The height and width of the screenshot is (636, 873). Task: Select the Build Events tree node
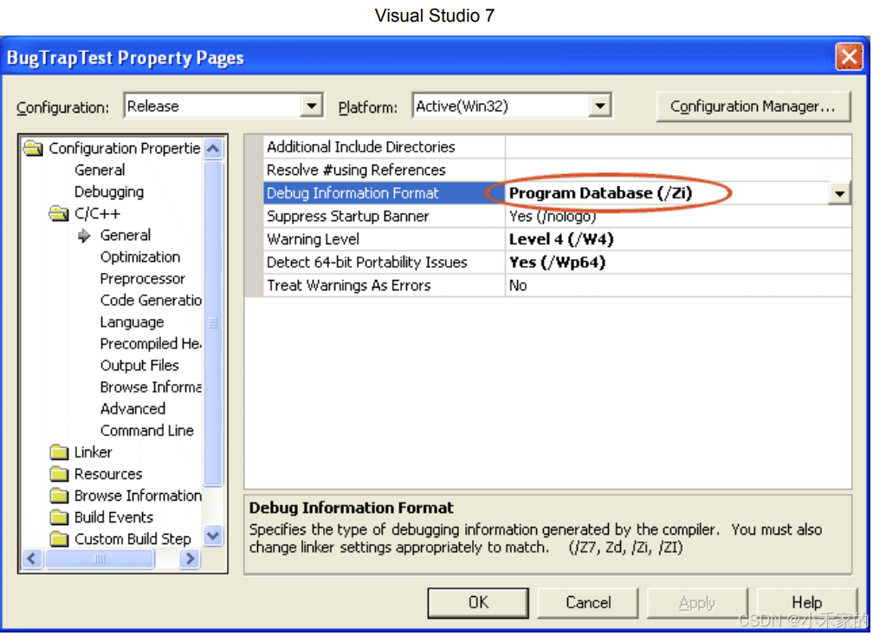[x=113, y=517]
